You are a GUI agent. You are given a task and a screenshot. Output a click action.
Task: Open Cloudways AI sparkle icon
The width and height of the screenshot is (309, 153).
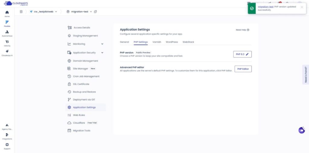point(7,51)
